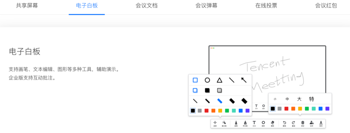350x133 pixels.
Task: Pick the 荧光笔 highlighter tool
Action: click(x=245, y=123)
